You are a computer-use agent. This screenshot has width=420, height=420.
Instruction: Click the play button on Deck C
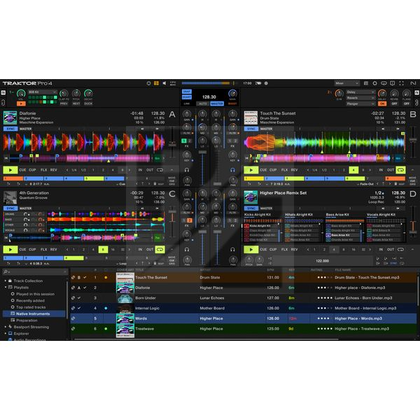(x=10, y=249)
